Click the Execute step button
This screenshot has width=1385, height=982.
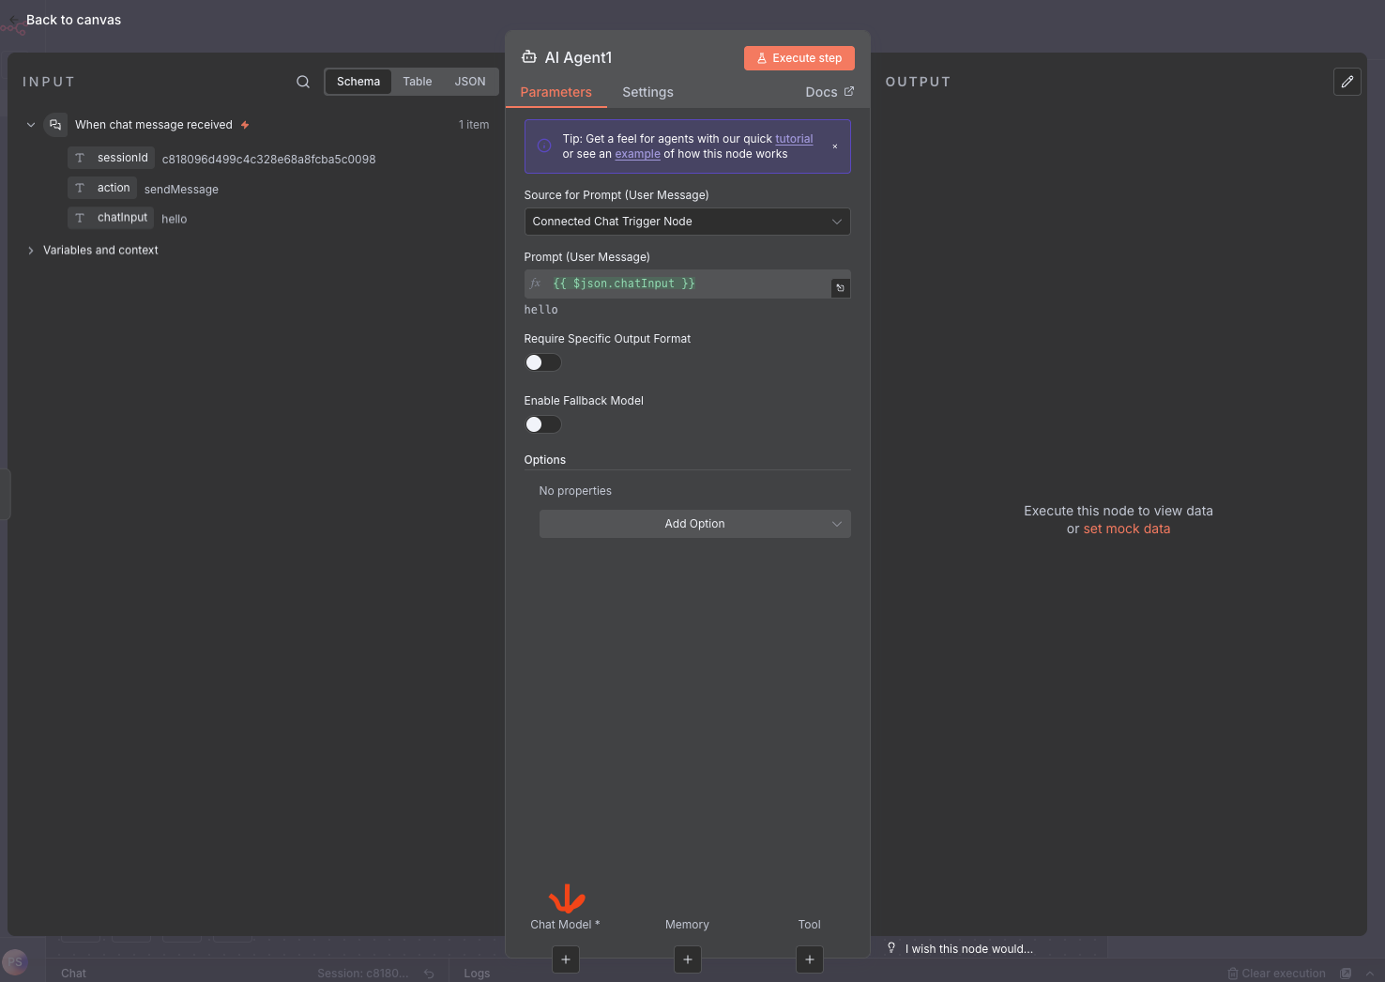(x=799, y=58)
